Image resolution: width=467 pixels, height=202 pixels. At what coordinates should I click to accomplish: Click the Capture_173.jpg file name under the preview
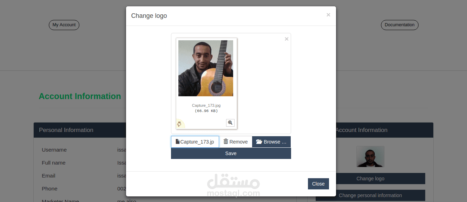coord(206,105)
